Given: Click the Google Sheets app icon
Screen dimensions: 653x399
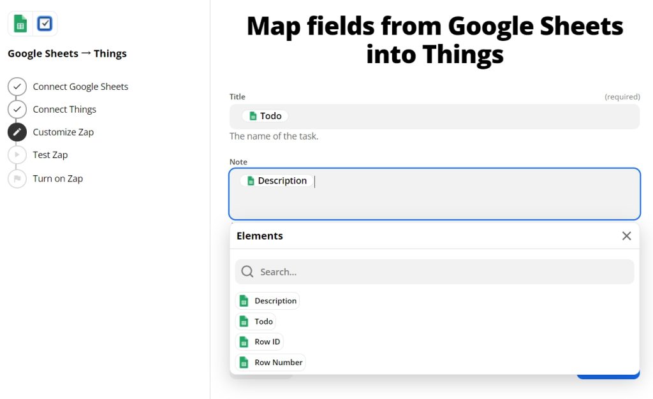Looking at the screenshot, I should (x=20, y=24).
